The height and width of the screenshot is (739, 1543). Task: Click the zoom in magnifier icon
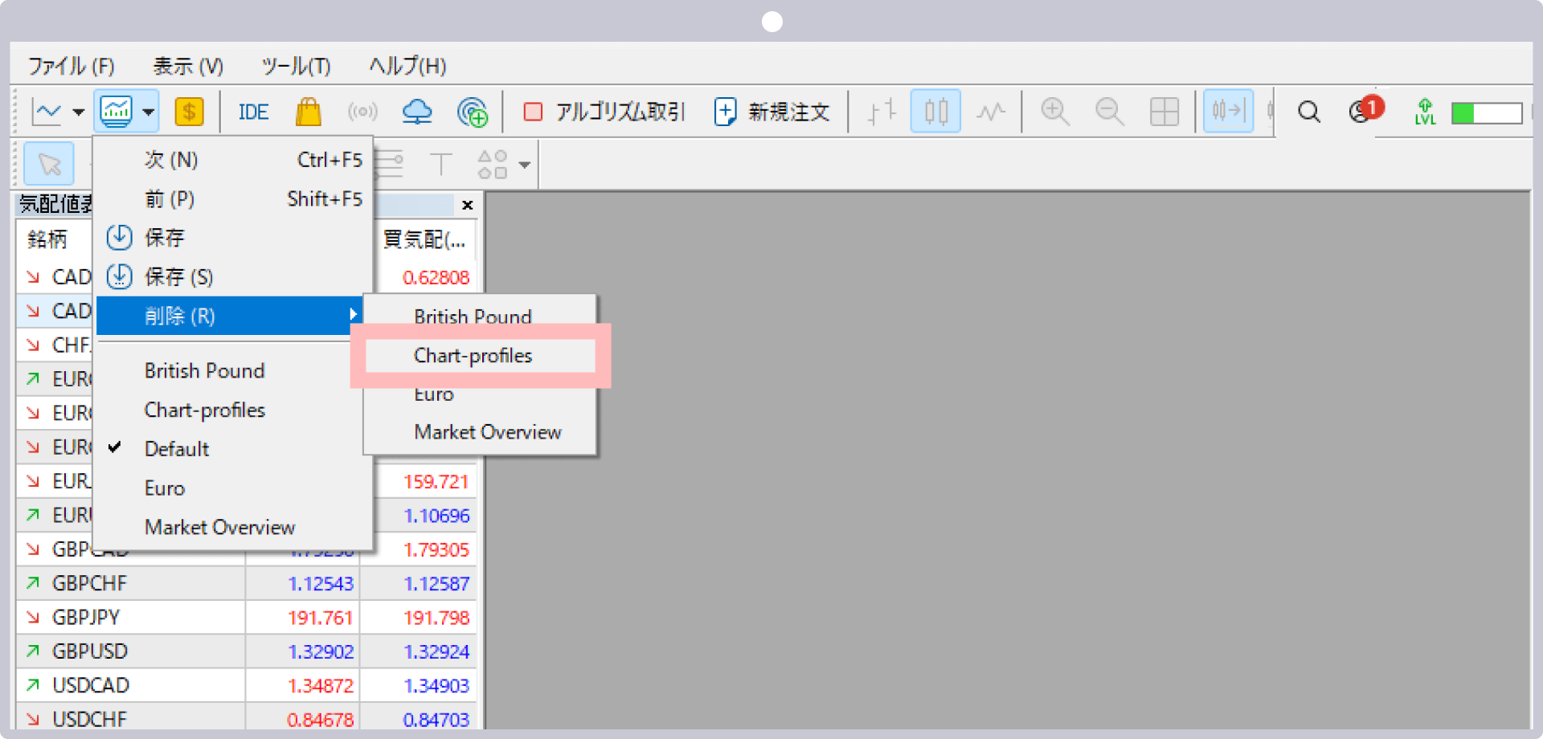pyautogui.click(x=1054, y=111)
